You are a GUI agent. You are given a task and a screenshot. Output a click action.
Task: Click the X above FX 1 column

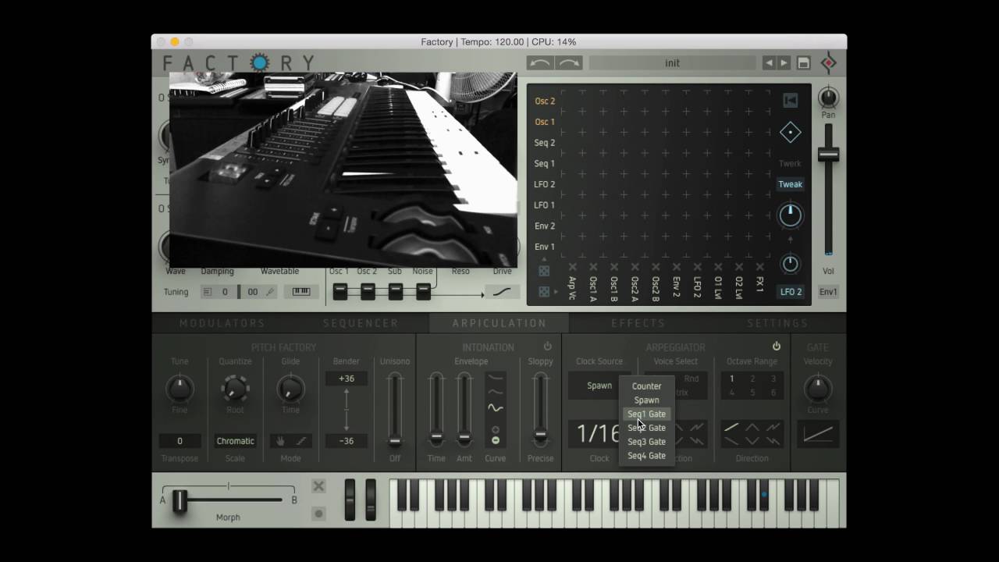pyautogui.click(x=759, y=267)
